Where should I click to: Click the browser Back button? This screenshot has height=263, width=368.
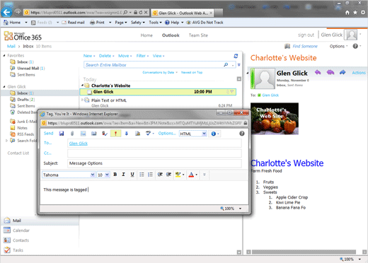tap(6, 11)
